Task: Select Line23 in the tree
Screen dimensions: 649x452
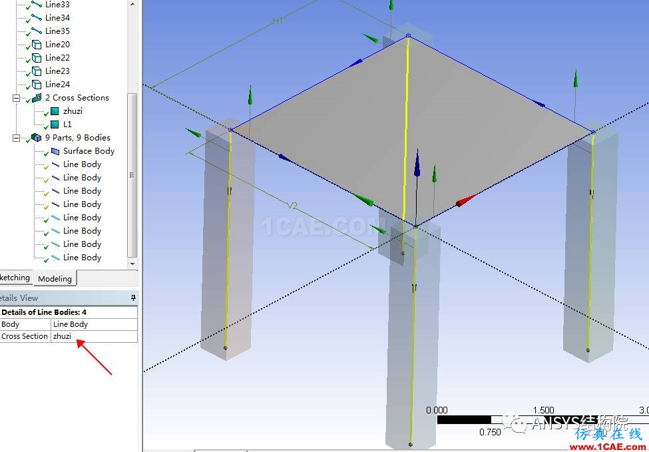Action: [x=57, y=71]
